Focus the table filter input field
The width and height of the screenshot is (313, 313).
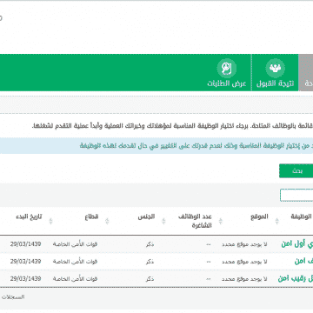point(296,196)
